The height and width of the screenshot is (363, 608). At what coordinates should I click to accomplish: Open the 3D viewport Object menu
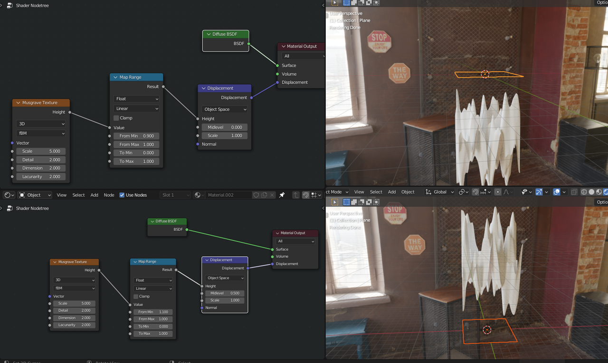tap(408, 192)
